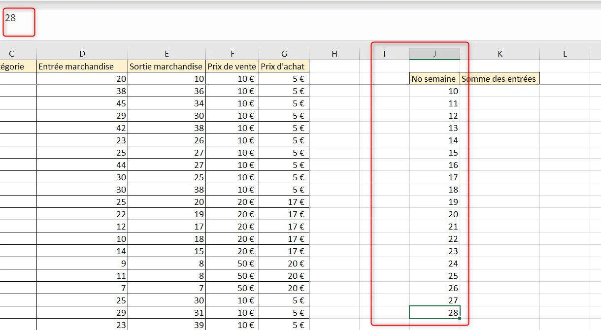Click the 'Entrée marchandise' header cell
The image size is (601, 330).
[82, 66]
